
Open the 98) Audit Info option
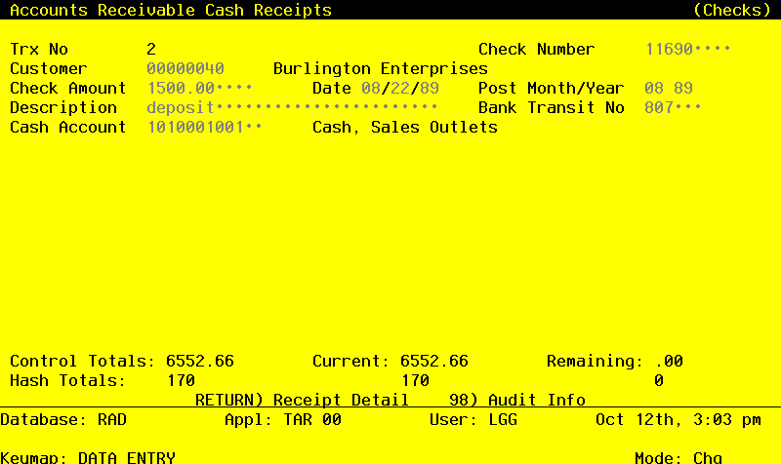[x=517, y=400]
